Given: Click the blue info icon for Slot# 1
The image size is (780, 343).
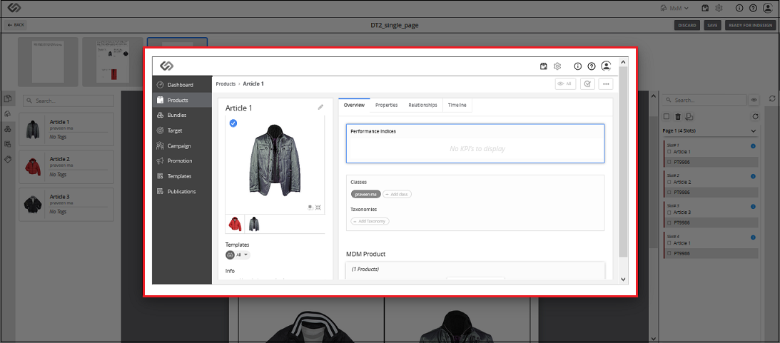Looking at the screenshot, I should (753, 146).
